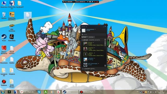
Task: Open Skype from the taskbar
Action: pyautogui.click(x=39, y=92)
